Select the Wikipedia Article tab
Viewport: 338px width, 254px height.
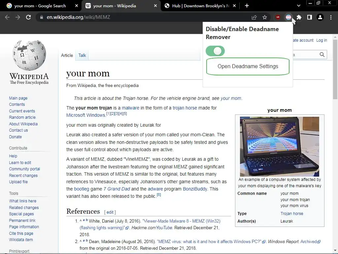[x=67, y=55]
